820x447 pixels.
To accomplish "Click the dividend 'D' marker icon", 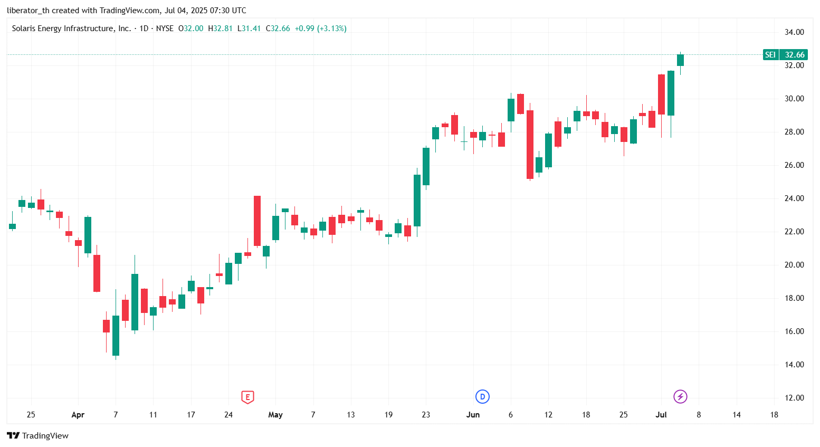I will 482,396.
